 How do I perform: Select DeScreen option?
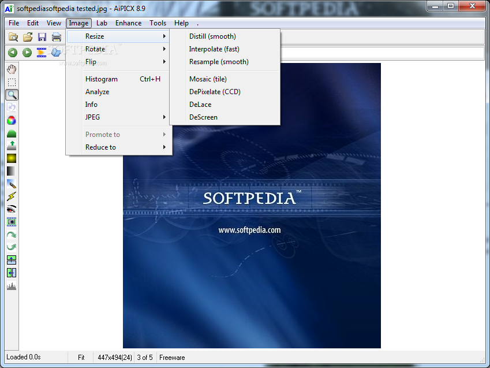(x=225, y=117)
